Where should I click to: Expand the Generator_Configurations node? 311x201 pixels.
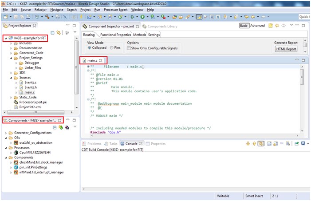tap(6, 133)
